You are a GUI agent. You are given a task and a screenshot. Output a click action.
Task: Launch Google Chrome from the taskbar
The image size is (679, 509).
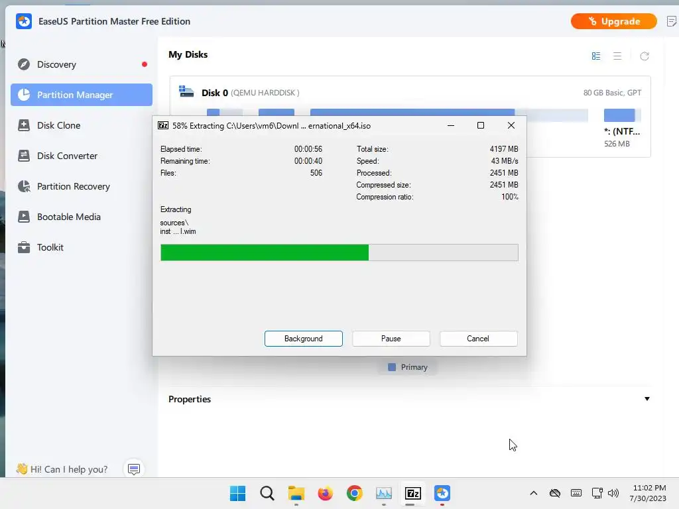[x=354, y=493]
